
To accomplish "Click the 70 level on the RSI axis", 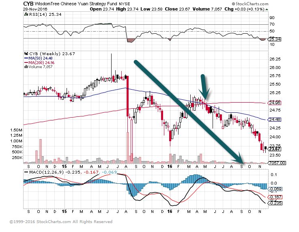I will coord(272,24).
